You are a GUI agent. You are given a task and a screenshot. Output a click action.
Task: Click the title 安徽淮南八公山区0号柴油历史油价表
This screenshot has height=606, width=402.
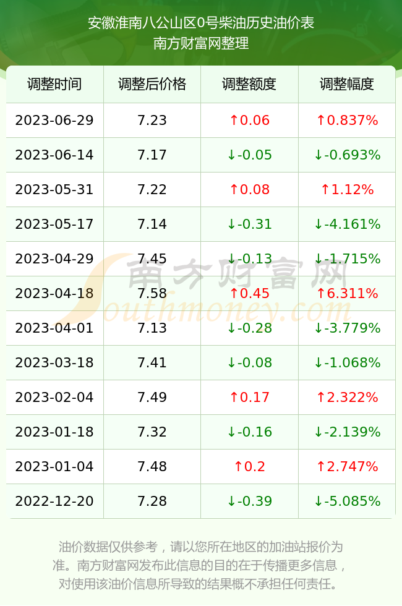coord(200,23)
